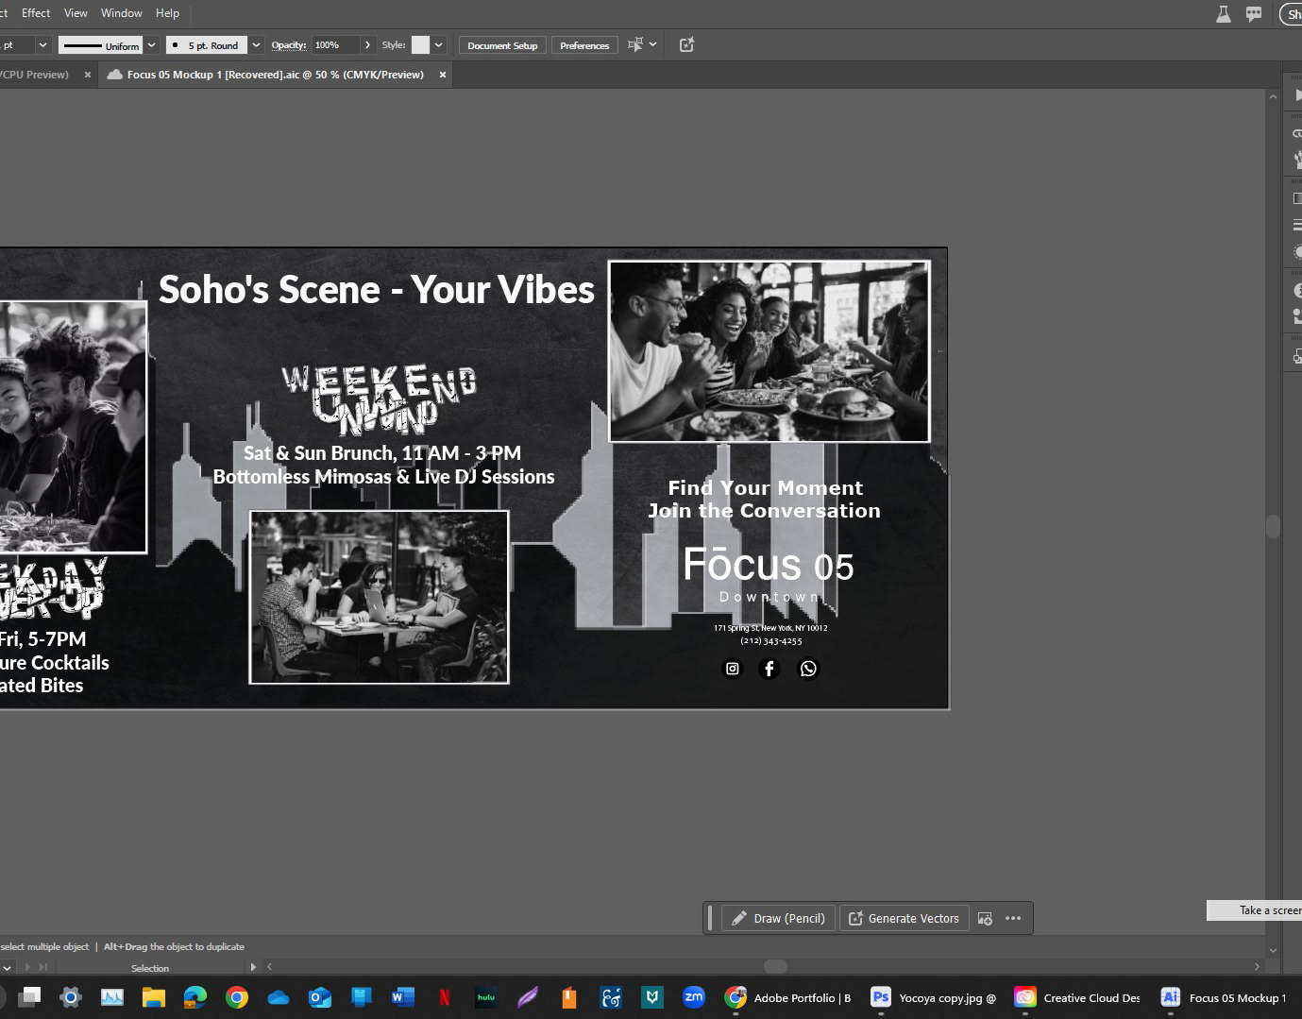The image size is (1302, 1019).
Task: Expand the 5 pt. Round brush dropdown
Action: [256, 45]
